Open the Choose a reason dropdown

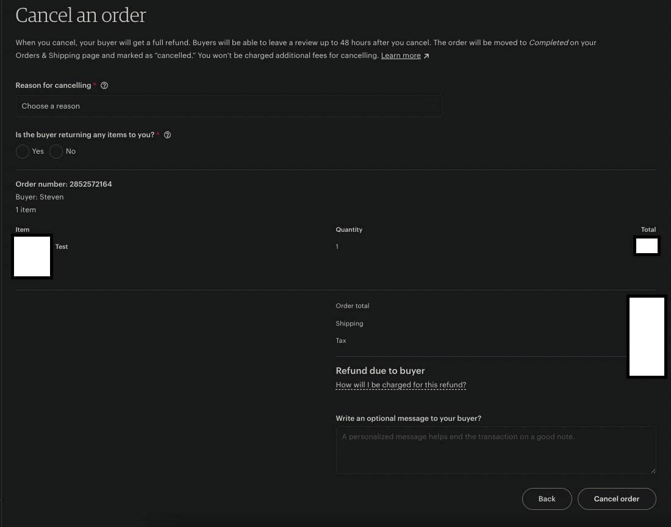pyautogui.click(x=229, y=106)
